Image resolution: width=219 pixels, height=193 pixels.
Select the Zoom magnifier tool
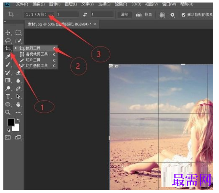pyautogui.click(x=8, y=112)
